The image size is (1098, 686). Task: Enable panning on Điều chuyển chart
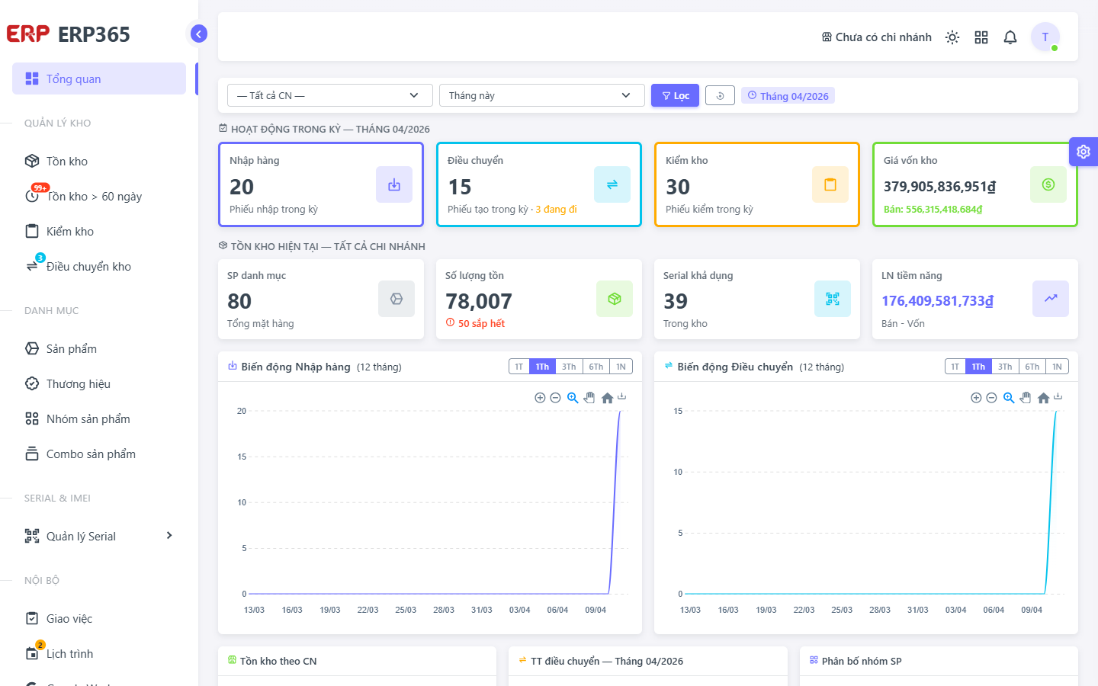[x=1026, y=398]
